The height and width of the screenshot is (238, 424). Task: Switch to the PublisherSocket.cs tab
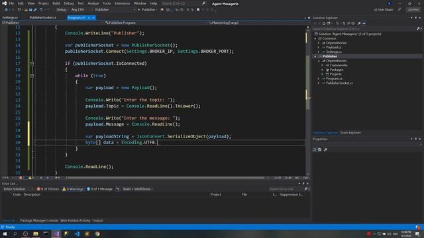(x=42, y=18)
